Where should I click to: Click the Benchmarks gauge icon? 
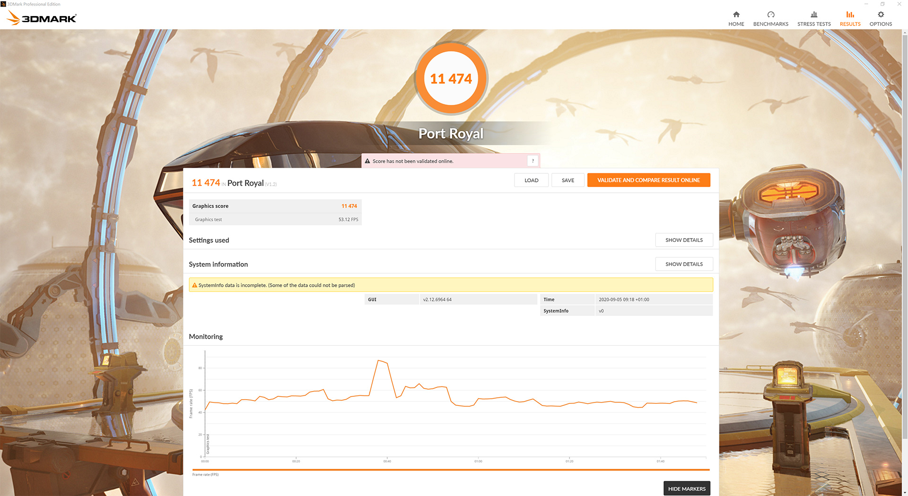pyautogui.click(x=771, y=15)
